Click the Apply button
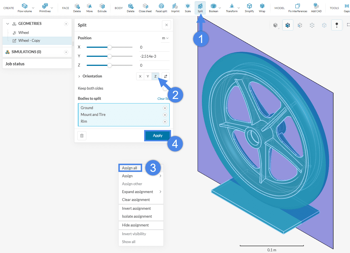 (x=157, y=136)
